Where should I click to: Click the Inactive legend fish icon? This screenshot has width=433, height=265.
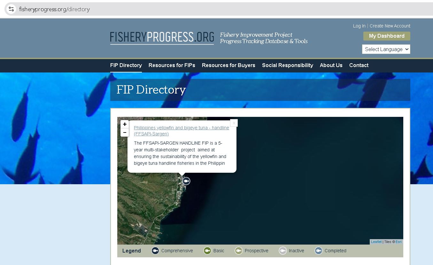[282, 251]
